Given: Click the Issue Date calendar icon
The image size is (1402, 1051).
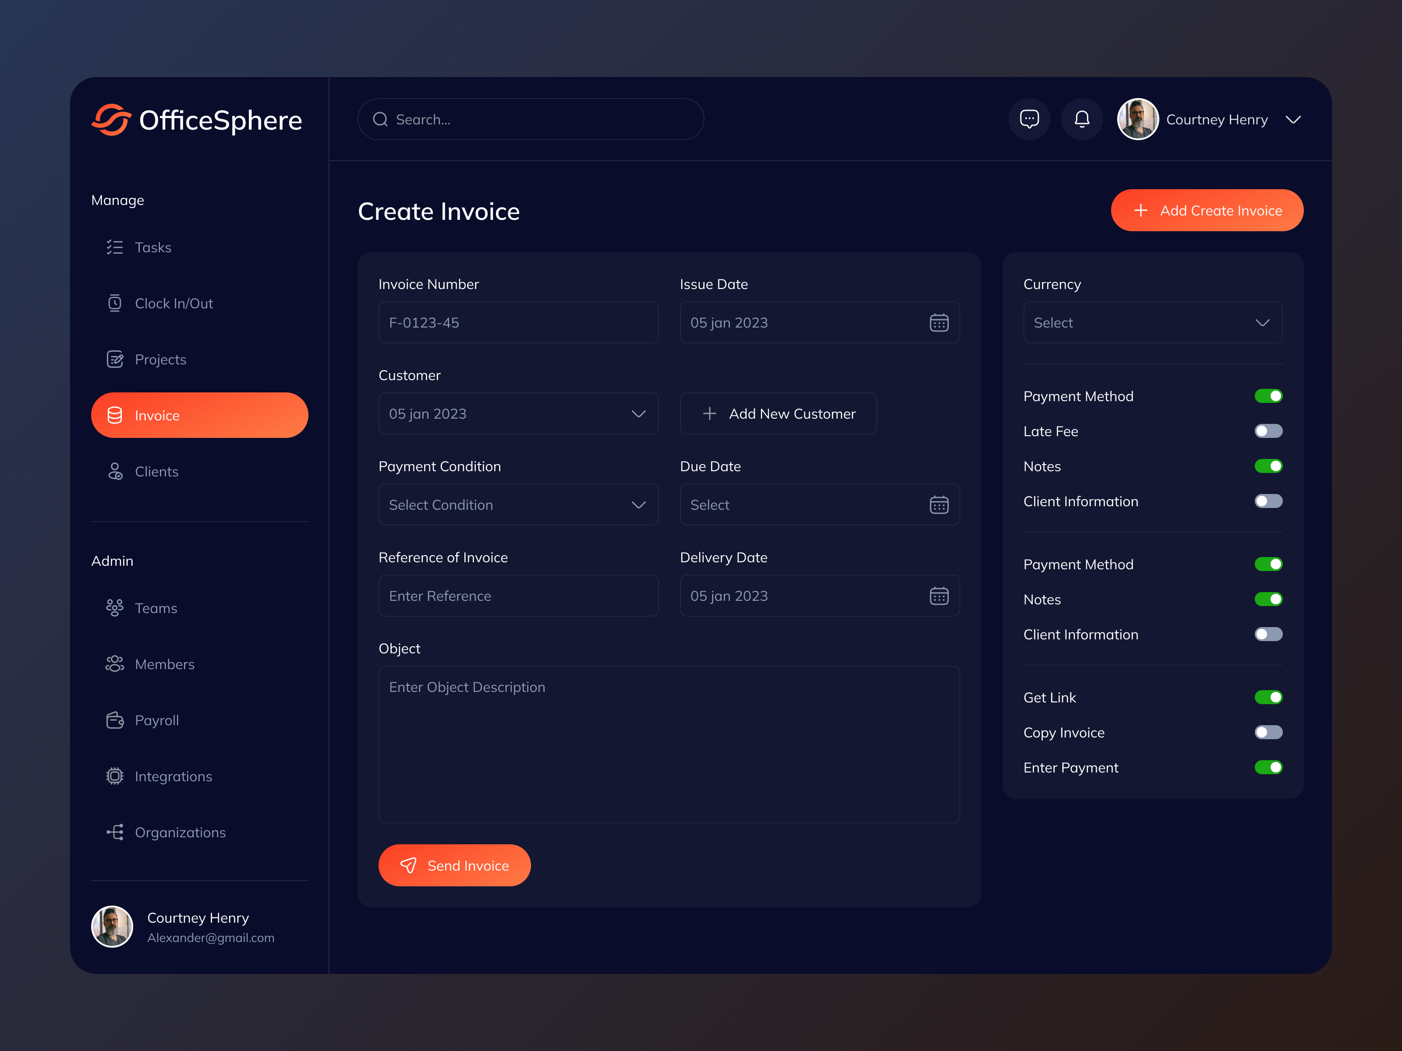Looking at the screenshot, I should pyautogui.click(x=939, y=322).
